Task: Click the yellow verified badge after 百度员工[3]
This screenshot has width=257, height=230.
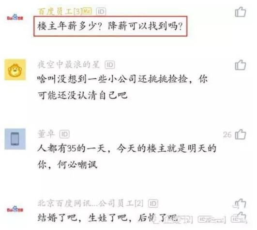Action: [x=87, y=11]
